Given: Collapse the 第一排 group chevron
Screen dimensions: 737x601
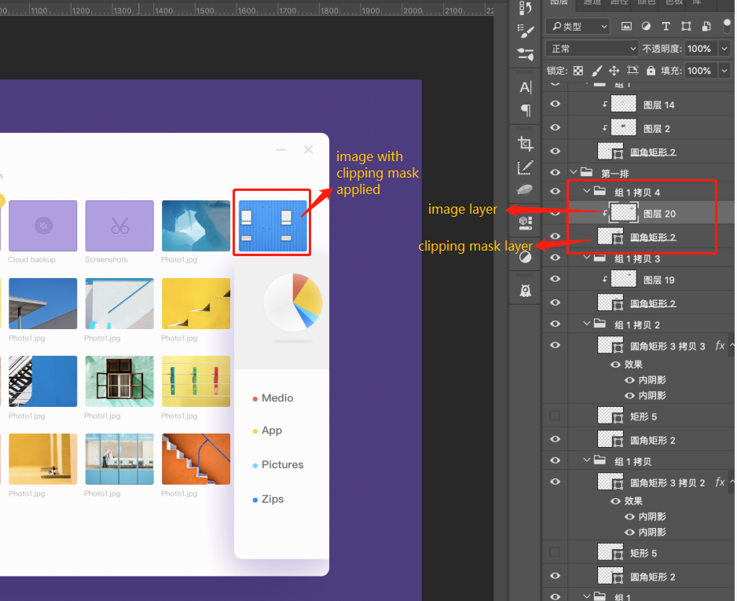Looking at the screenshot, I should (x=574, y=173).
